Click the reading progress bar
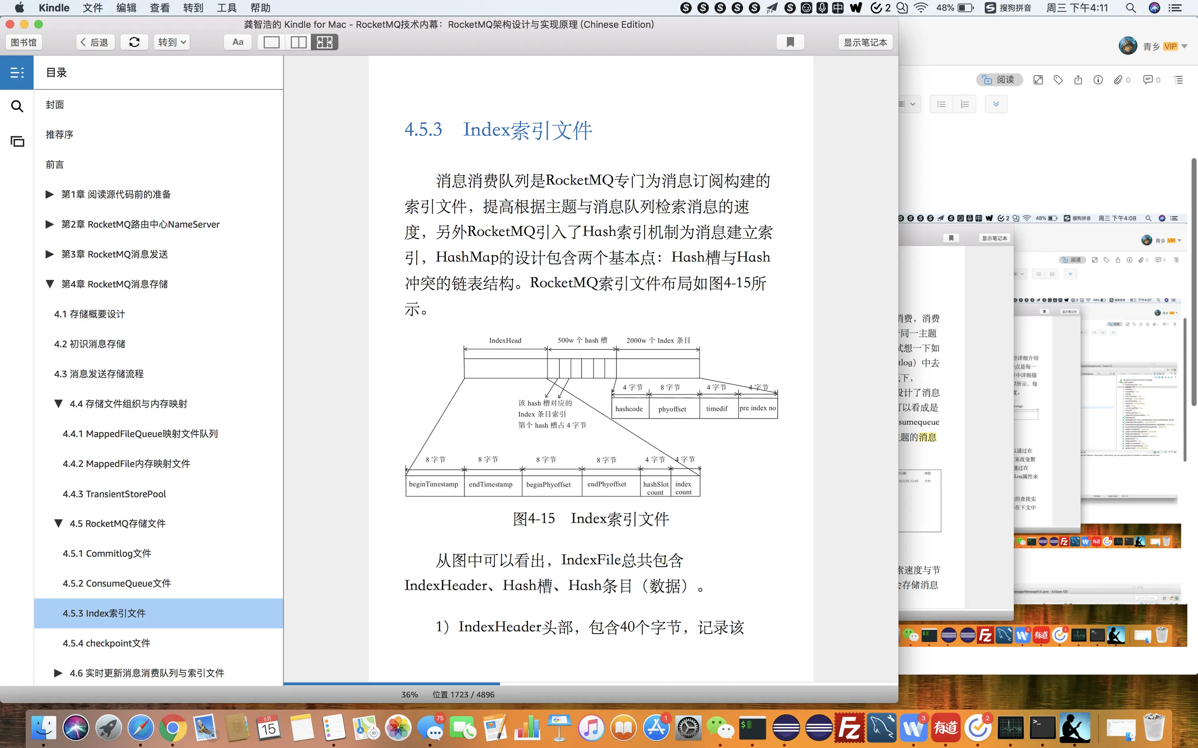 pos(590,684)
